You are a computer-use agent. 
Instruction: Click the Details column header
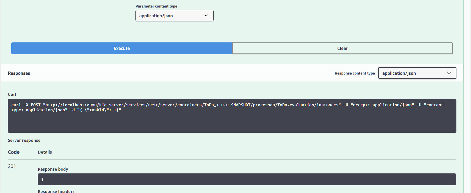tap(45, 152)
